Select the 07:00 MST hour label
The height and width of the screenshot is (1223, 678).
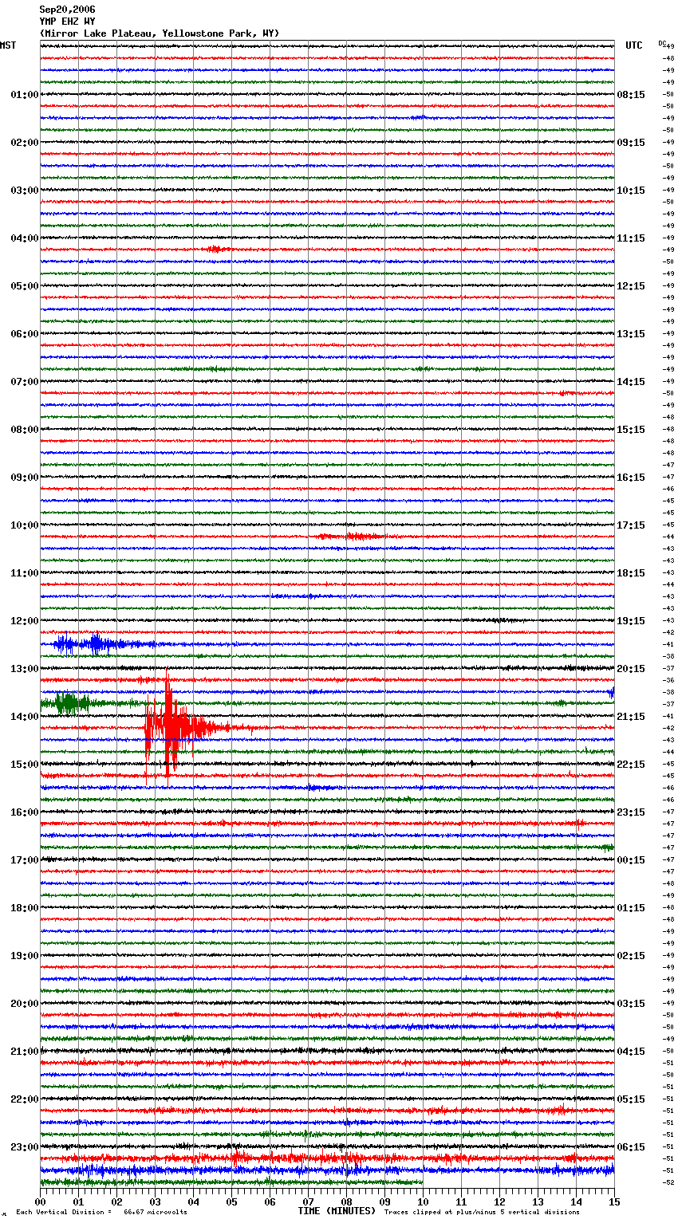tap(25, 382)
